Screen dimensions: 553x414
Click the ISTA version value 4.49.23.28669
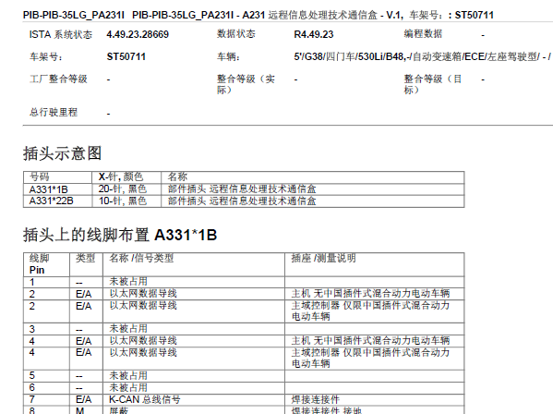(138, 34)
